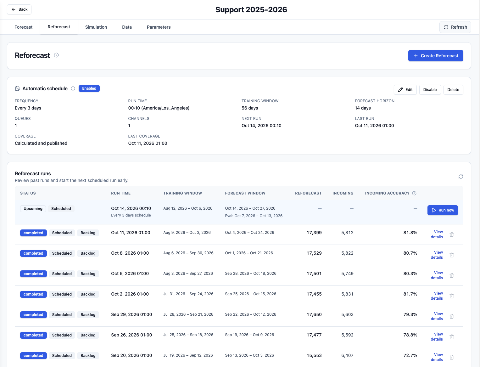Open the Data tab
This screenshot has width=480, height=367.
(127, 27)
